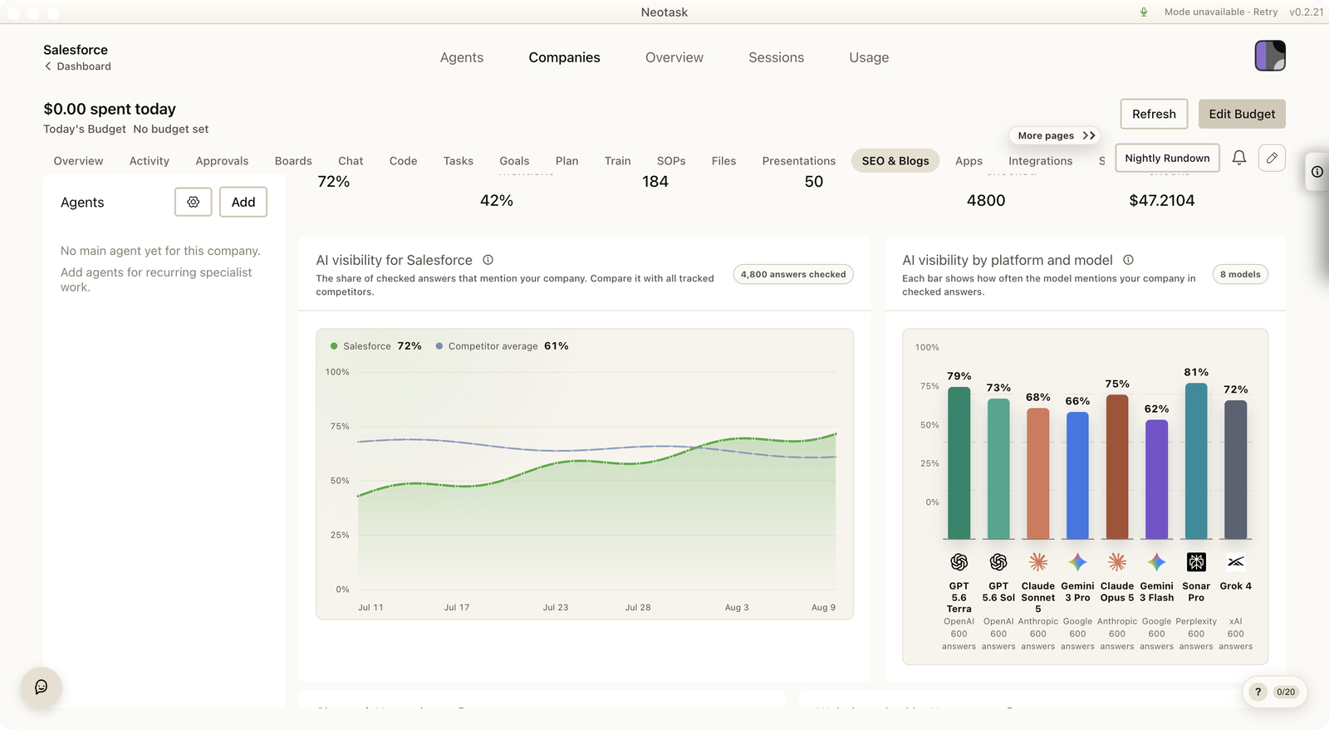Click the platform and model info icon
This screenshot has height=729, width=1329.
pos(1129,260)
